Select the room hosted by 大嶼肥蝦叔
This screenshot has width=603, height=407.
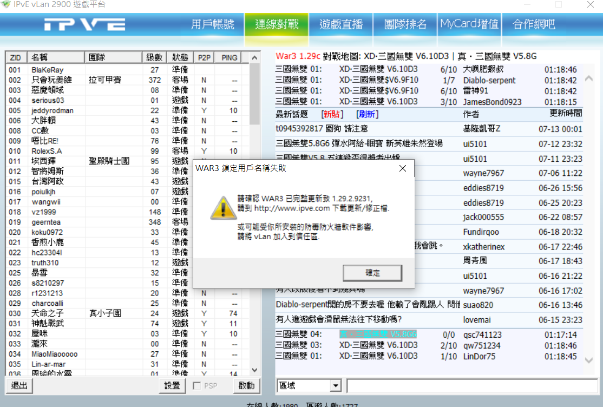[429, 69]
